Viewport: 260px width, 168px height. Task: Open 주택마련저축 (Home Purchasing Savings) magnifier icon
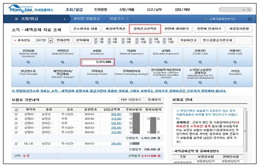[132, 82]
